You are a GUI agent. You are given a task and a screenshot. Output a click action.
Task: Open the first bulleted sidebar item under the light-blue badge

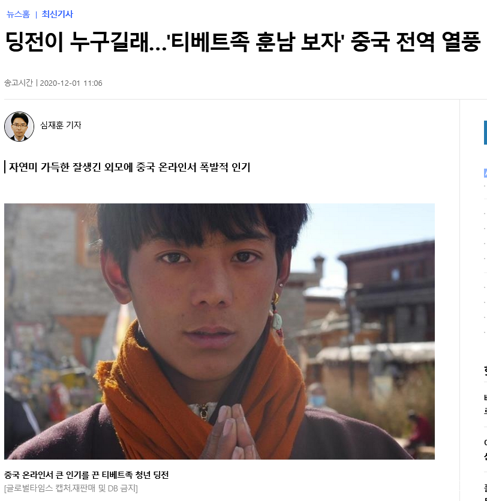tap(485, 185)
